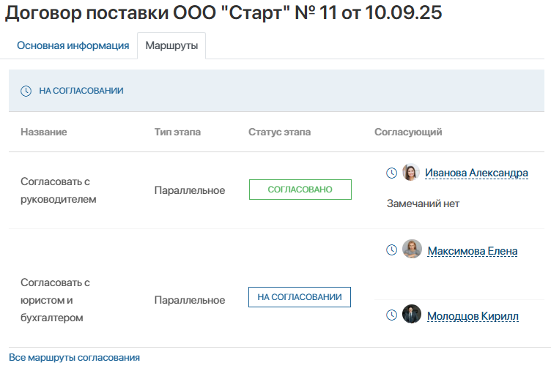Image resolution: width=551 pixels, height=371 pixels.
Task: Open the Молодцов Кирилл profile link
Action: 473,316
